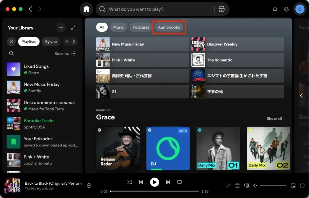Open the DJ Beta card

click(x=168, y=148)
